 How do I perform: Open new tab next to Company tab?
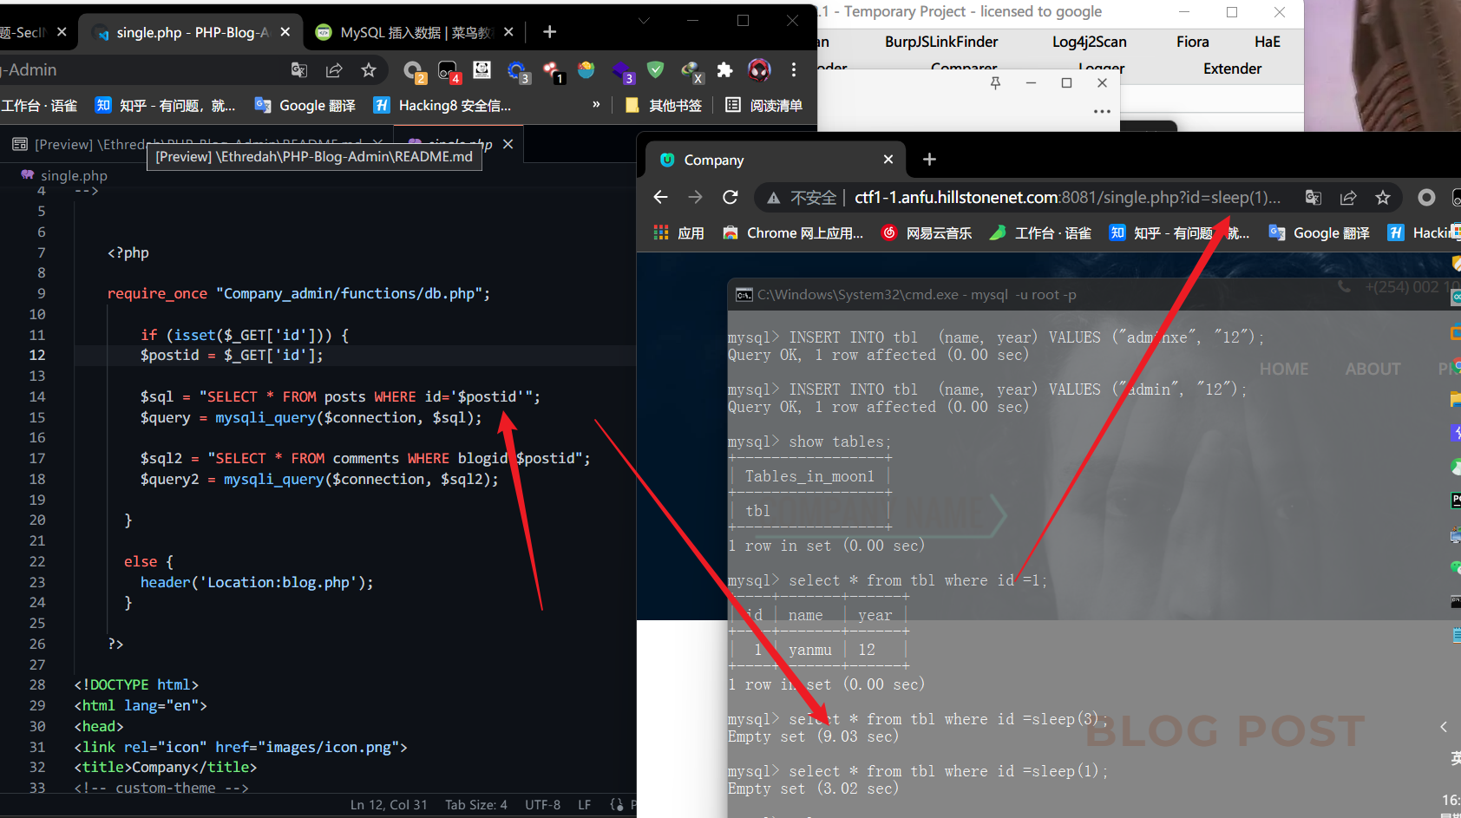pyautogui.click(x=929, y=160)
